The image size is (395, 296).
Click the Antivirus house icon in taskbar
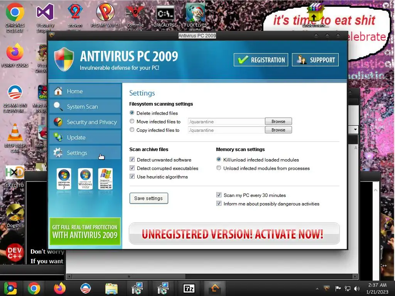(x=214, y=288)
